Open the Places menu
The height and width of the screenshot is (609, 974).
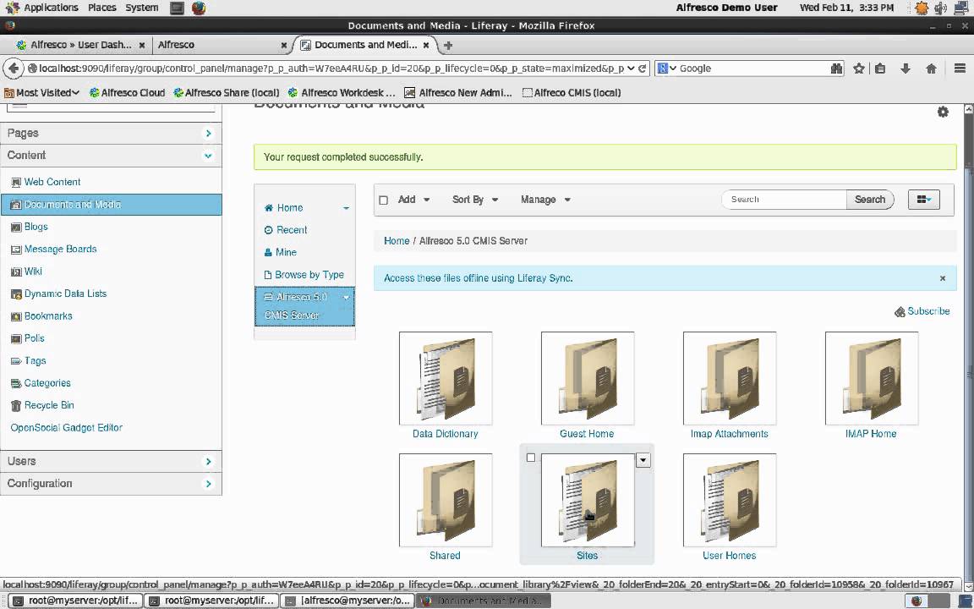pos(101,8)
